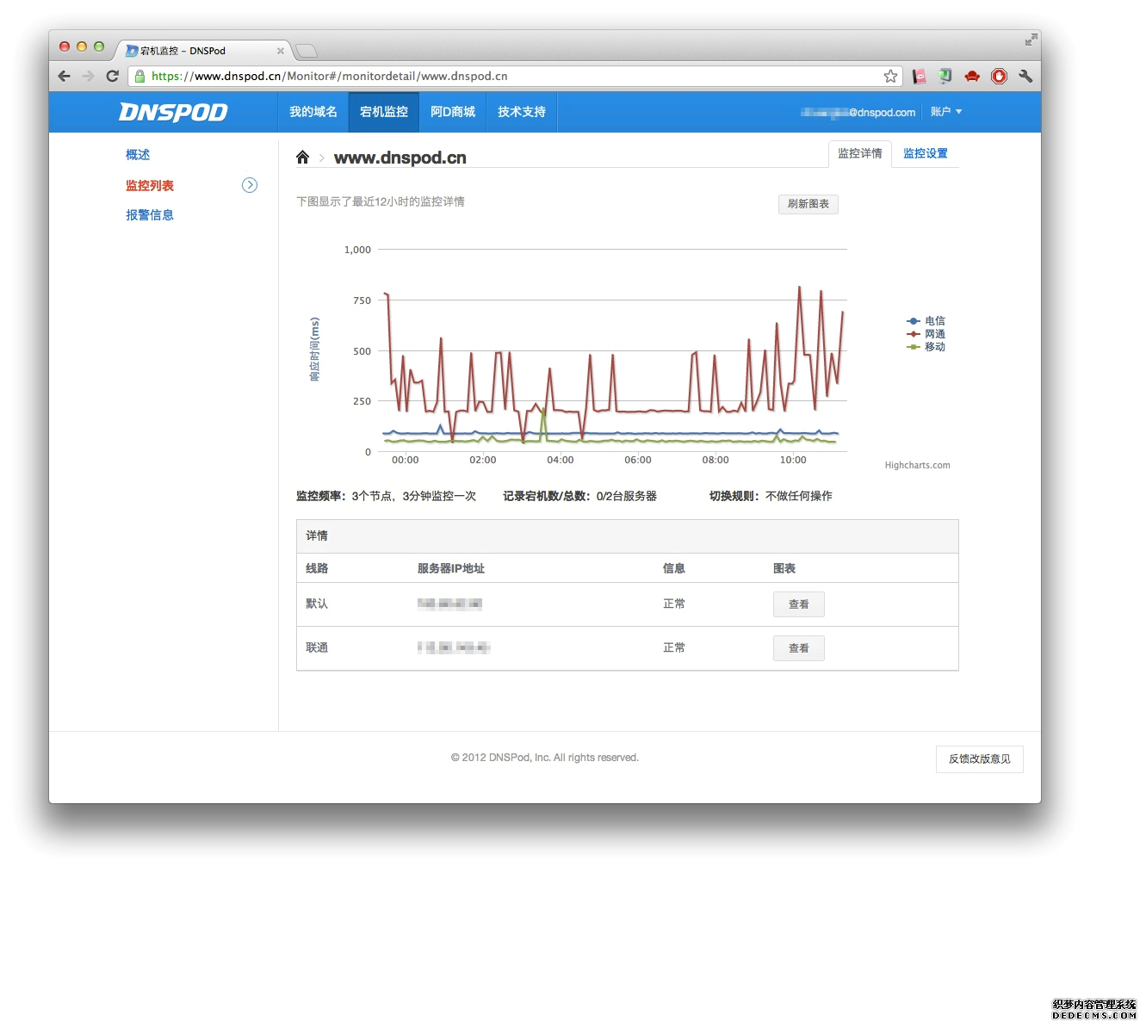Click the 不做任何操作 switching rule value
Screen dimensions: 1146x1028
(799, 497)
